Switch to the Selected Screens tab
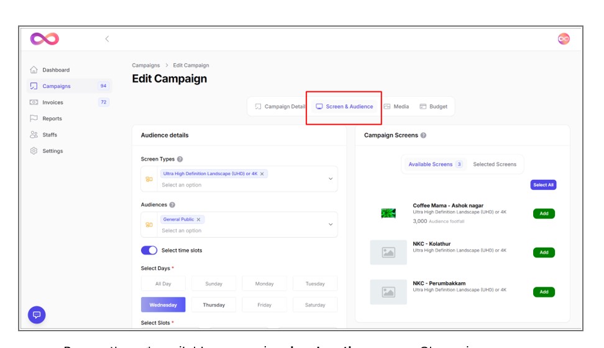 point(494,164)
